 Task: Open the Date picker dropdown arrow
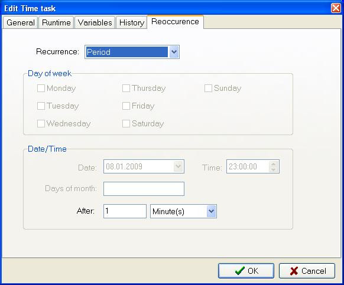(x=179, y=166)
